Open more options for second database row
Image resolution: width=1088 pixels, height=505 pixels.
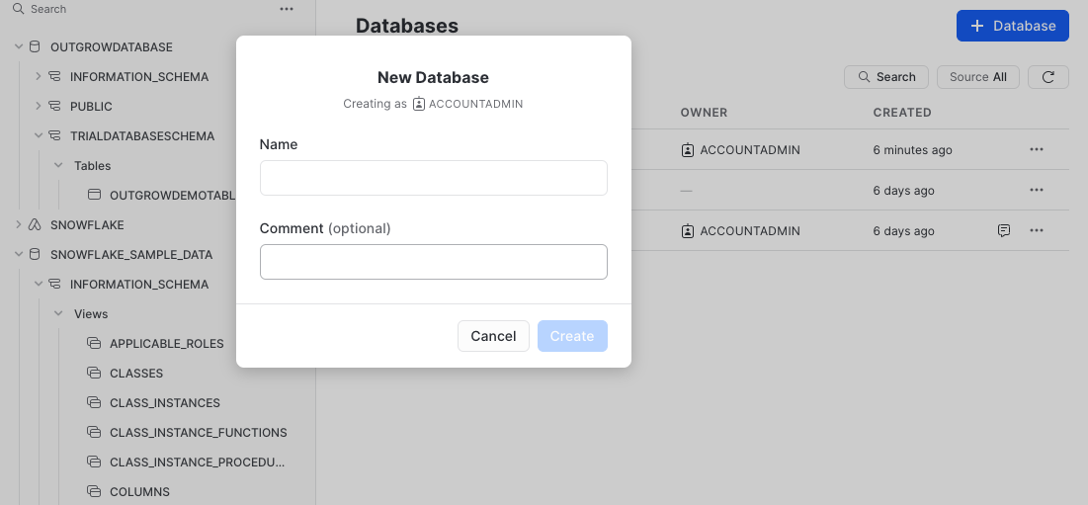coord(1036,190)
